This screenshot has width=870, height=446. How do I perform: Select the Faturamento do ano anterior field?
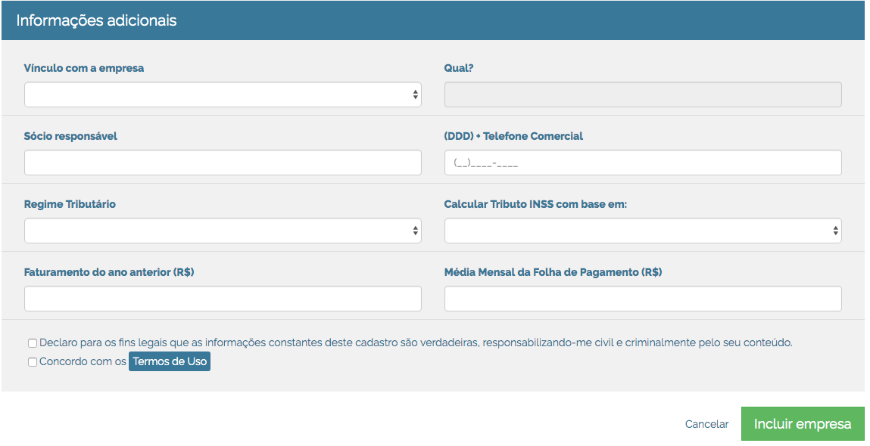(x=223, y=299)
